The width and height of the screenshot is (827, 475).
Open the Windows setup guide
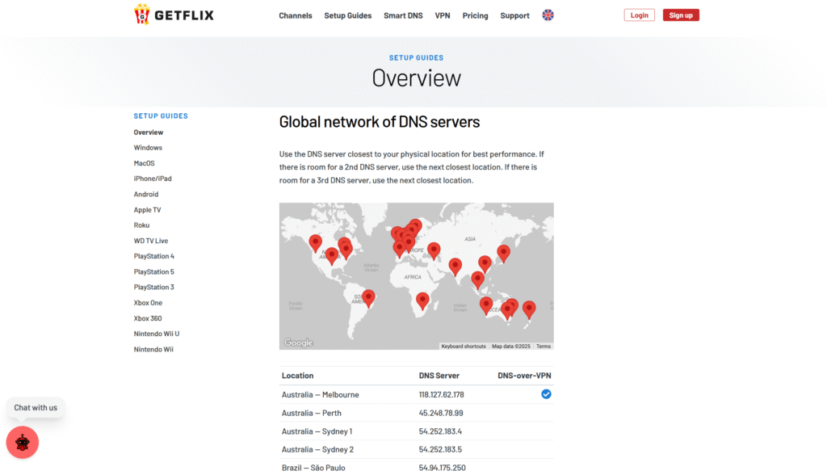pyautogui.click(x=148, y=148)
